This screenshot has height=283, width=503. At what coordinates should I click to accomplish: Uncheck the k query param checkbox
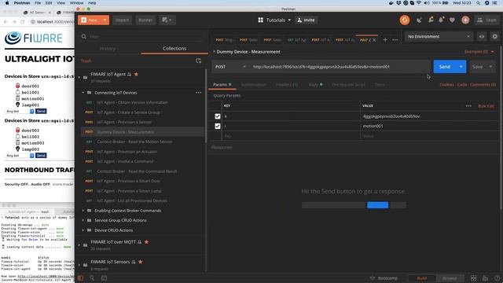click(x=218, y=116)
